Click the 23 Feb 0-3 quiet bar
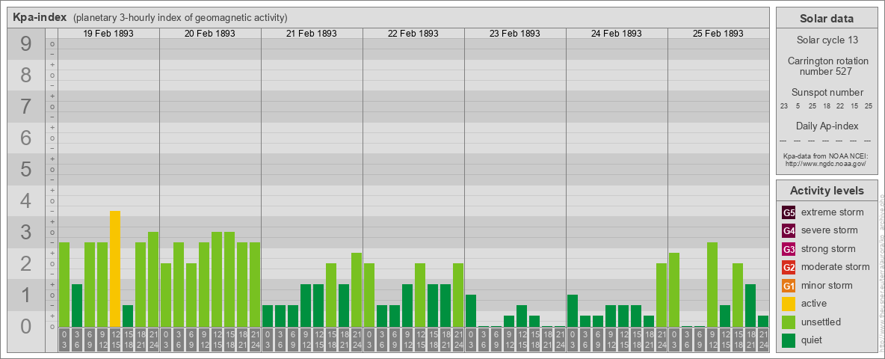 point(471,310)
